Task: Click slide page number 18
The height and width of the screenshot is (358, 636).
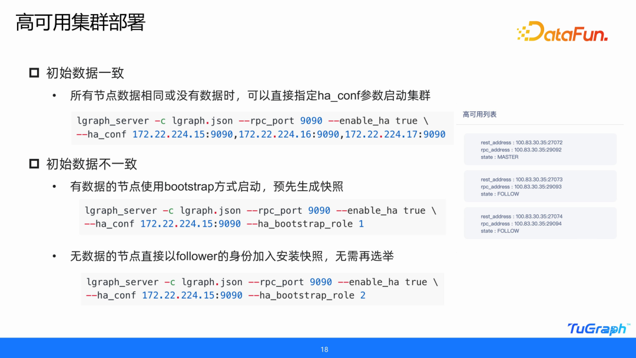Action: pyautogui.click(x=324, y=350)
